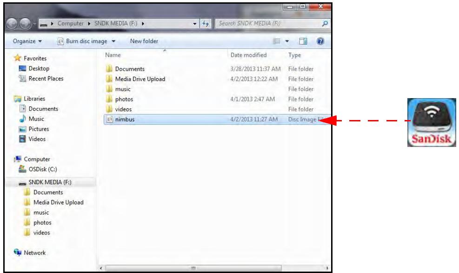Open photos under SNDK MEDIA in navigation pane
The image size is (459, 273).
(x=42, y=223)
